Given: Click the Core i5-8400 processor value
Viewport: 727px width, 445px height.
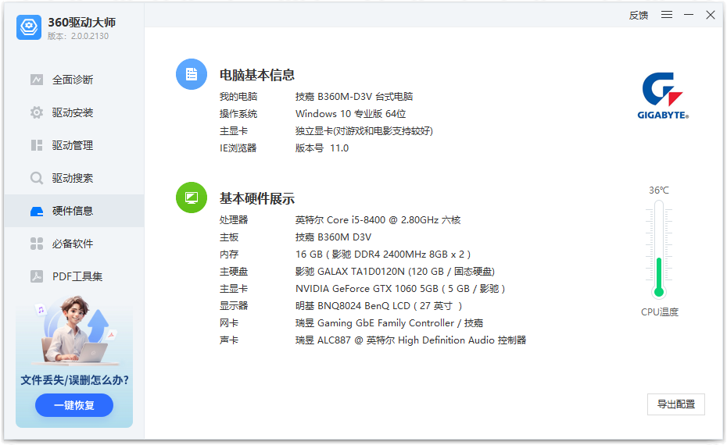Looking at the screenshot, I should (378, 220).
